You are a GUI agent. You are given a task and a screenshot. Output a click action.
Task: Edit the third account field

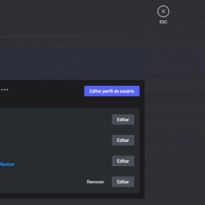tap(123, 161)
